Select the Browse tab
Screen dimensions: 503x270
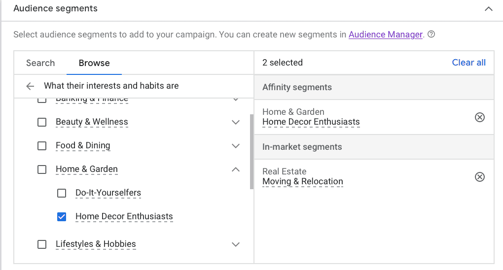coord(94,63)
